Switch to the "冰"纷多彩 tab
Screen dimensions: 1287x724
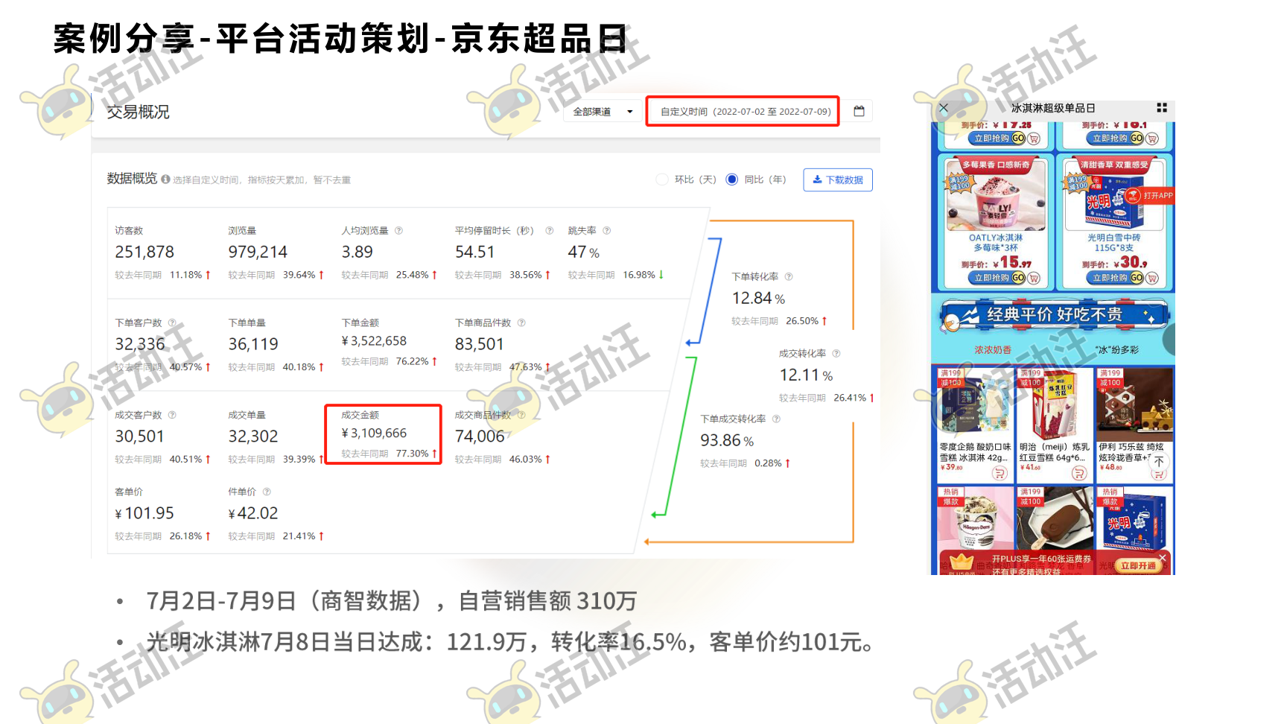(1116, 350)
